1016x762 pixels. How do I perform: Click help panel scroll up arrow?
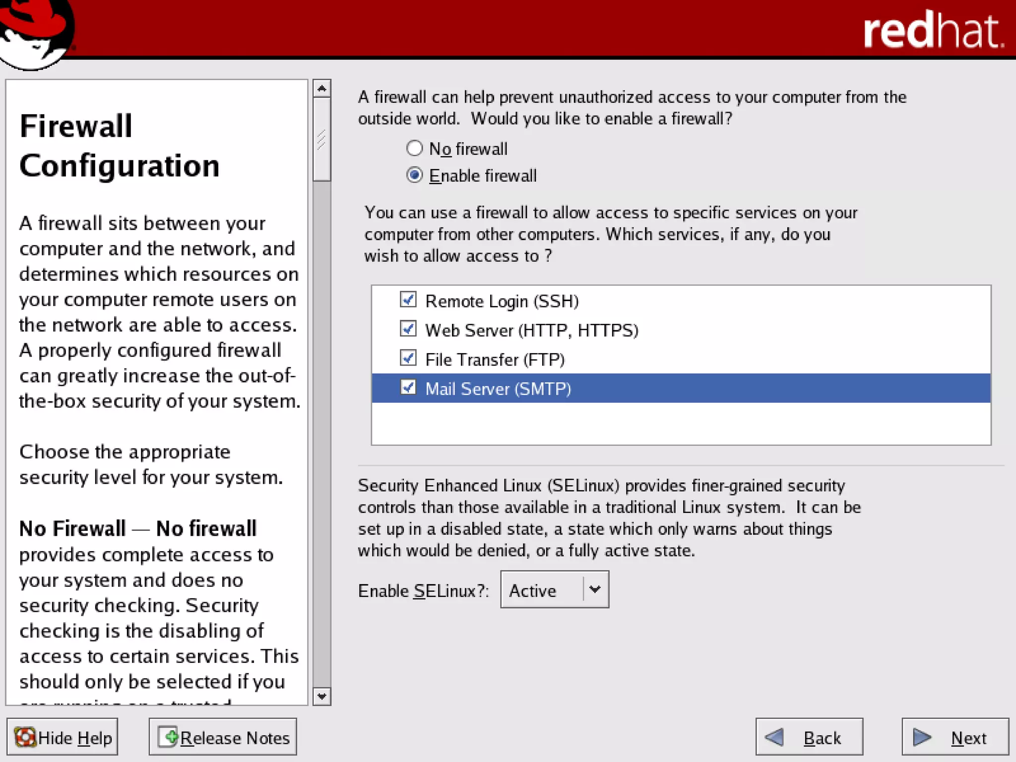click(x=322, y=89)
